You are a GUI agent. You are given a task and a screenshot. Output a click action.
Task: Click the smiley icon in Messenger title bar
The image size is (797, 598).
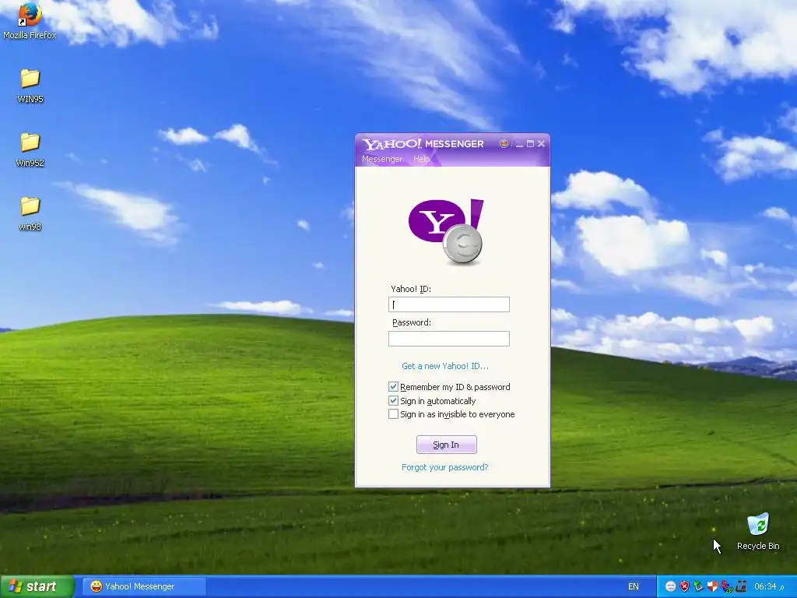[x=504, y=144]
